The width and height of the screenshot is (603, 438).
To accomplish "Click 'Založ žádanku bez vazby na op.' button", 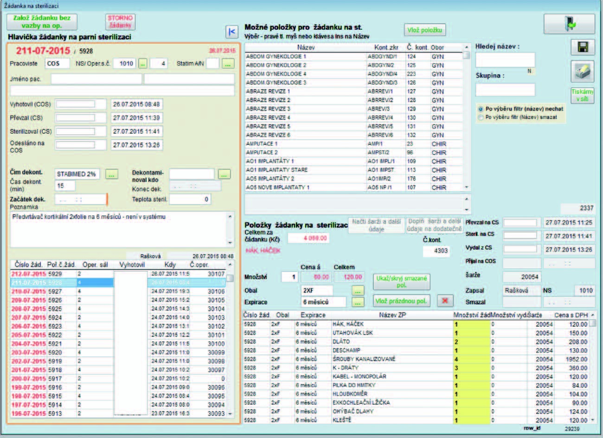I will point(42,22).
